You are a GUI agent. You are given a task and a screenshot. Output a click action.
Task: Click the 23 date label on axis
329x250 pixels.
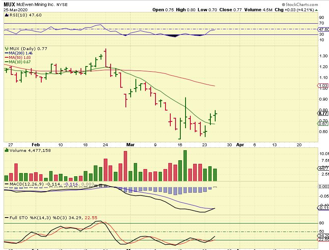click(x=204, y=145)
